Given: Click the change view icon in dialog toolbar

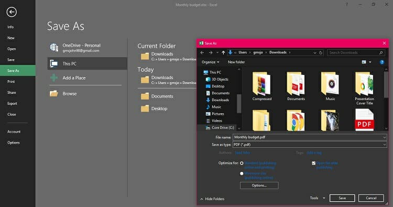Looking at the screenshot, I should pyautogui.click(x=364, y=62).
